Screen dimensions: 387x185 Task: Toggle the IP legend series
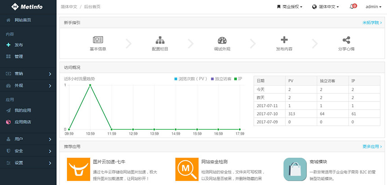coord(238,79)
